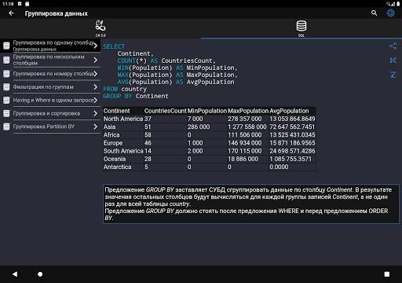The height and width of the screenshot is (283, 402).
Task: Tap document icon of 'Группировка Partition BY'
Action: click(6, 127)
